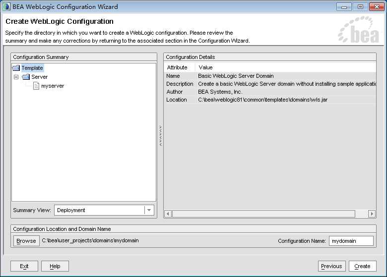
Task: Click the Browse button
Action: pyautogui.click(x=26, y=241)
